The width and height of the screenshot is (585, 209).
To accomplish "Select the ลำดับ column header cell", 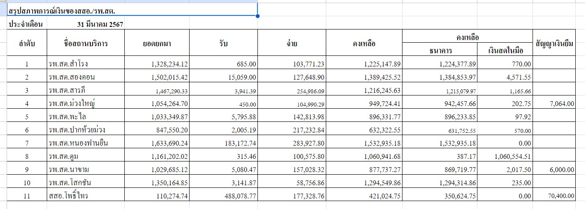I will coord(27,44).
